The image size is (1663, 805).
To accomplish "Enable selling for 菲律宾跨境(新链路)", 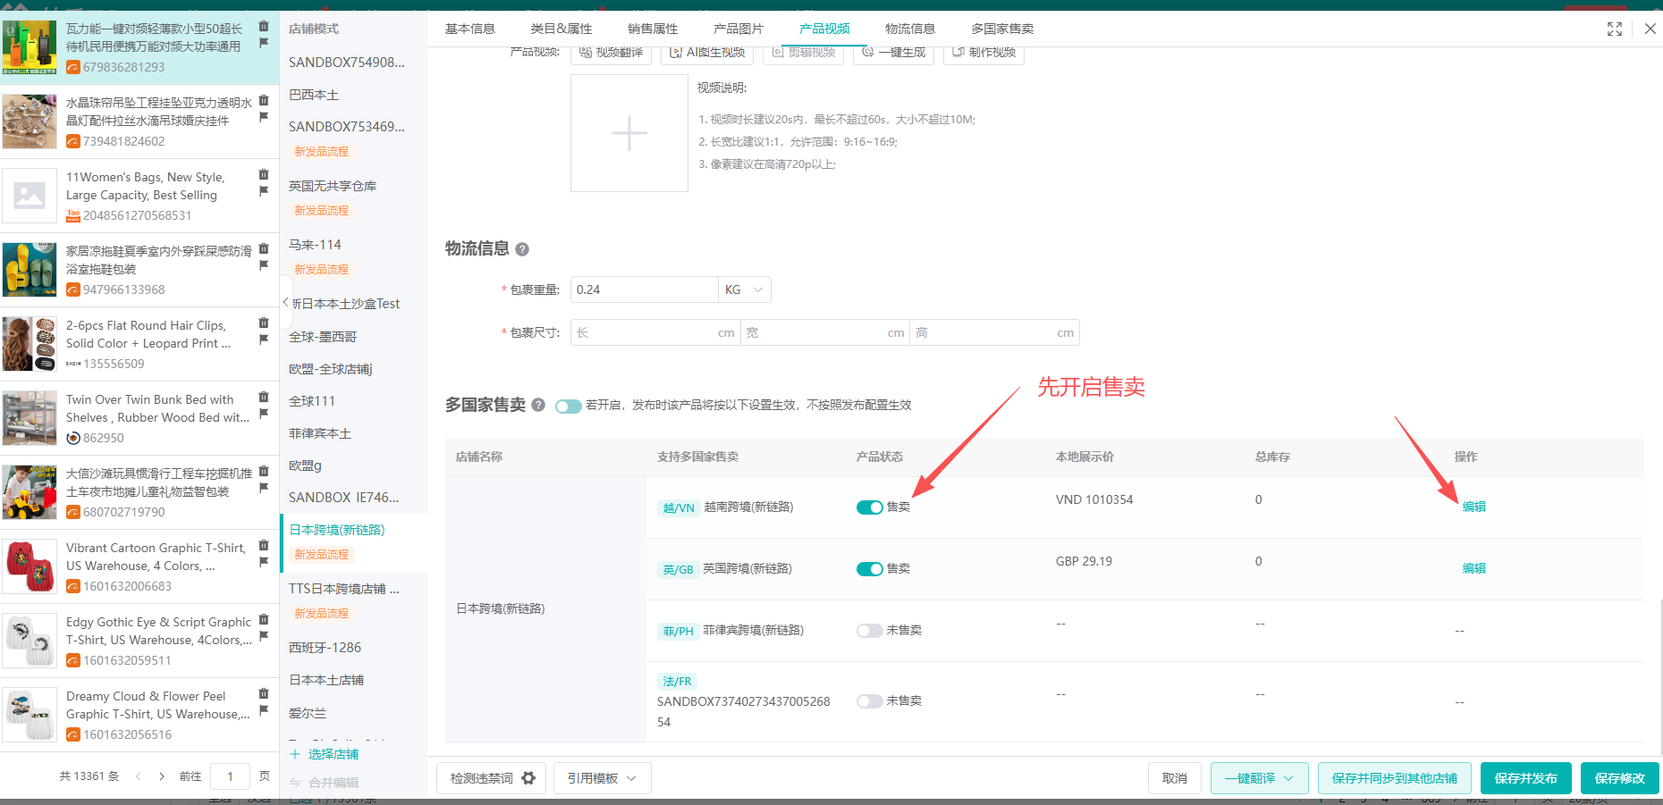I will coord(870,631).
